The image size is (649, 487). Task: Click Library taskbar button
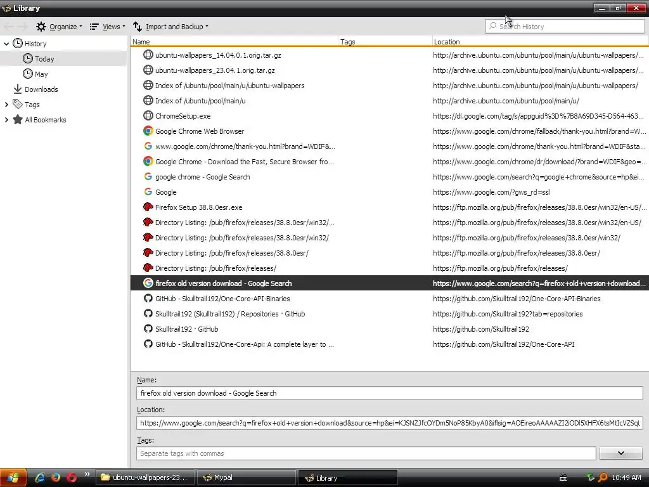[x=348, y=477]
